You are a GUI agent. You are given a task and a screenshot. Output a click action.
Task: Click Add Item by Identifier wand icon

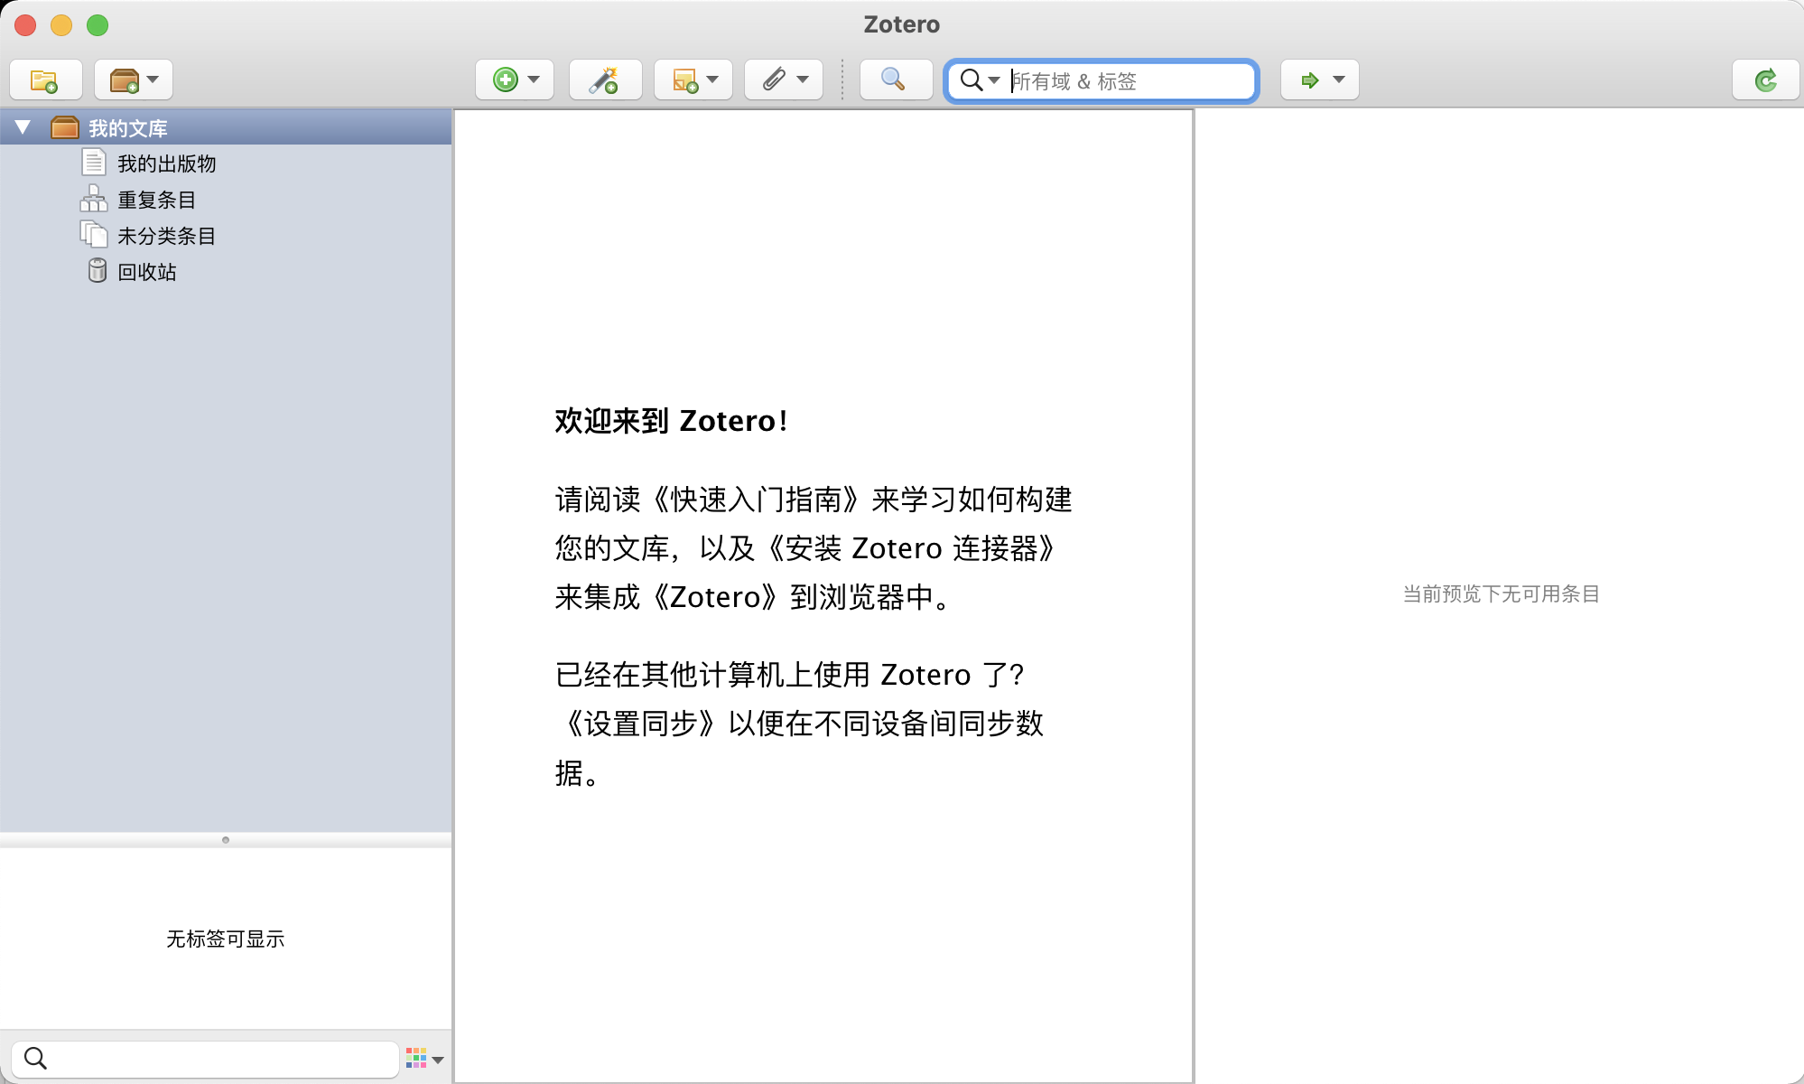click(x=604, y=80)
